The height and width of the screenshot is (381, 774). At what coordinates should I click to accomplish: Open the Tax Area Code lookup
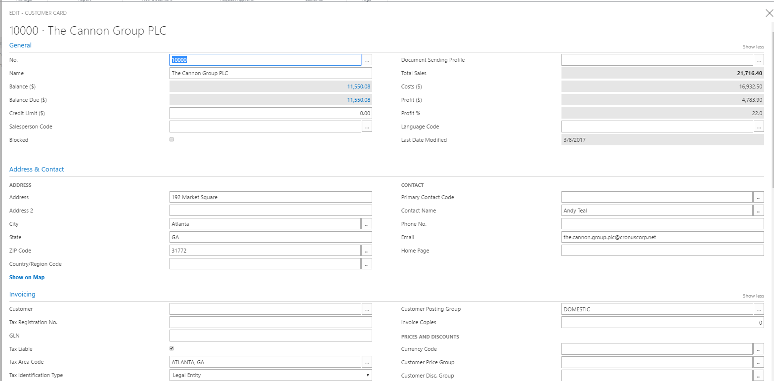pos(367,361)
